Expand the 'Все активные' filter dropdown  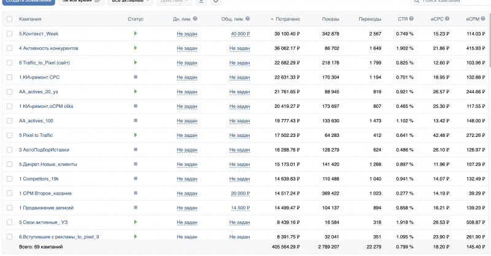[x=131, y=2]
